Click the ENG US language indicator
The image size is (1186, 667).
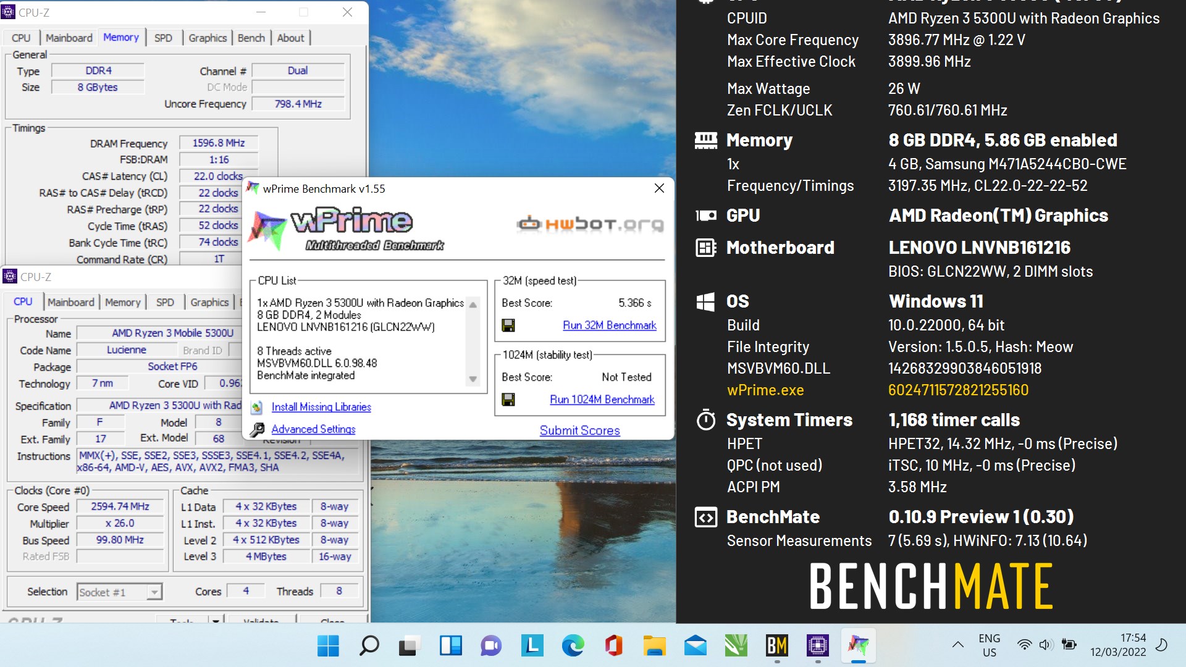(x=989, y=645)
